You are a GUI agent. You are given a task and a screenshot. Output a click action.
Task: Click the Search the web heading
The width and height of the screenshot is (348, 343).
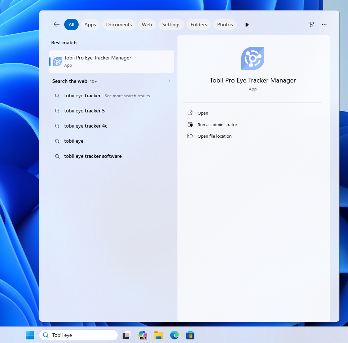tap(70, 81)
